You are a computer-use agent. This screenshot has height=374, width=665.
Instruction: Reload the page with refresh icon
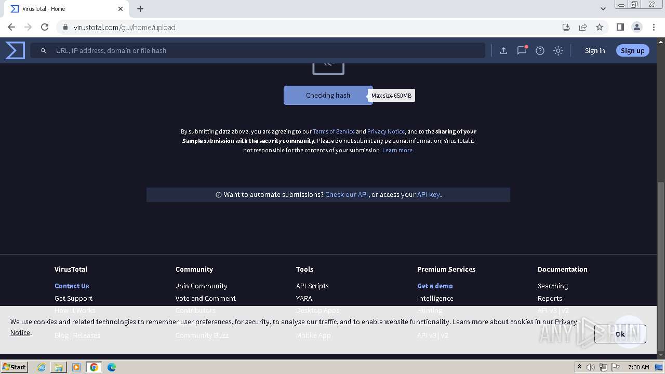(45, 27)
